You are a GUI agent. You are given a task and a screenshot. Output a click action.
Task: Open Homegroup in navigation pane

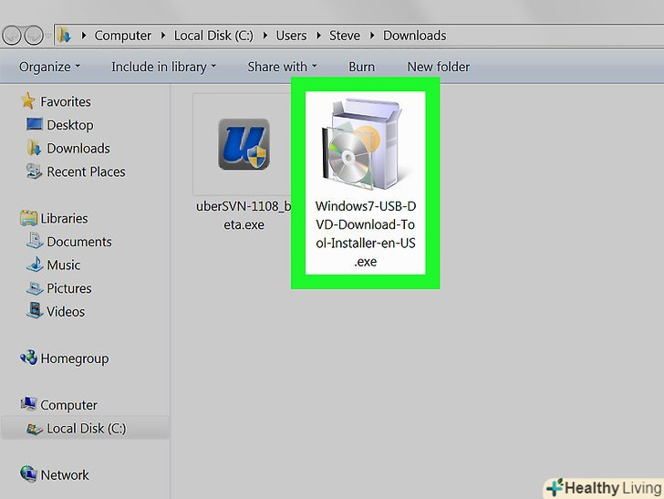[x=75, y=359]
